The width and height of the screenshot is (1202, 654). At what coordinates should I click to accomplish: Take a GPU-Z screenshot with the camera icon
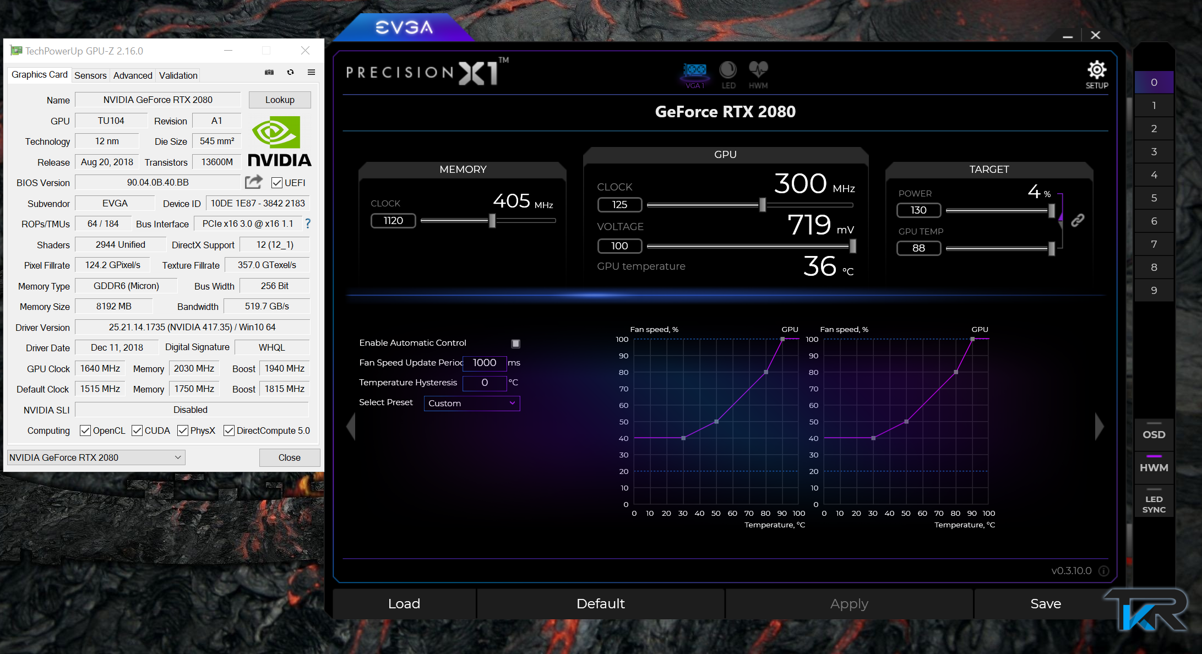coord(269,72)
